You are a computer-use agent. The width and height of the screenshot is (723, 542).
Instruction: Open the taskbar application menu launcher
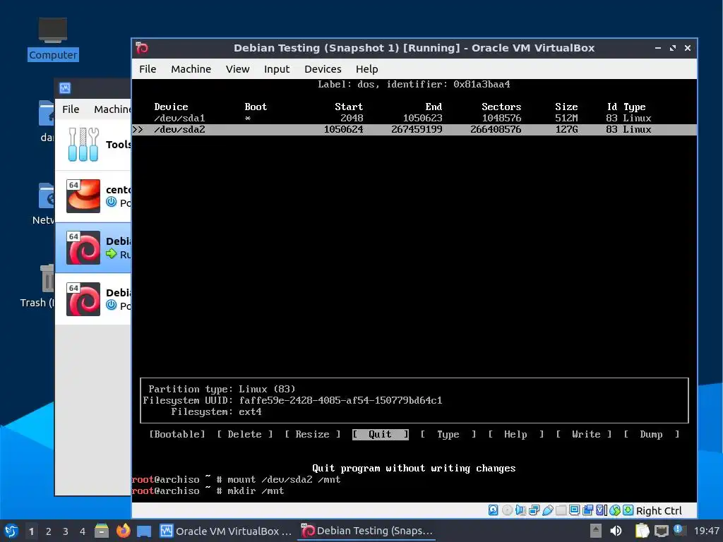point(11,531)
